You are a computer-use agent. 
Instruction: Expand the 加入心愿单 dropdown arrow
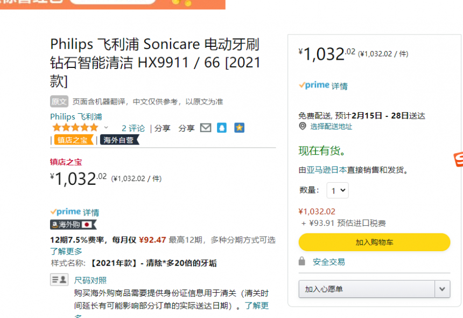441,289
